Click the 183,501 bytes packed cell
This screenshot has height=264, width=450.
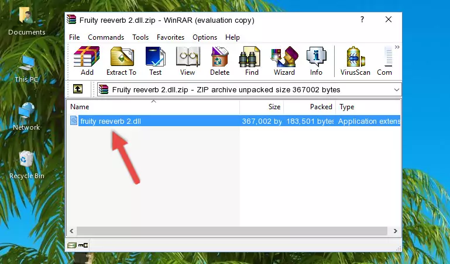click(310, 121)
